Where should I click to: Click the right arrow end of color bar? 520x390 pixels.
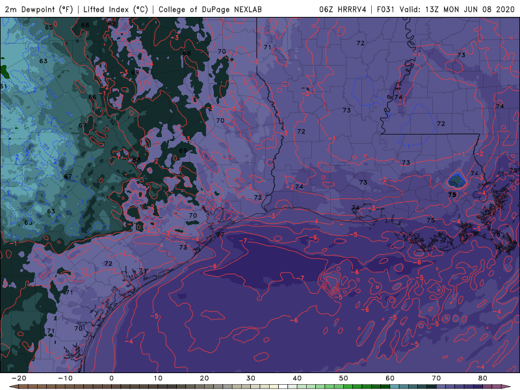click(x=507, y=387)
